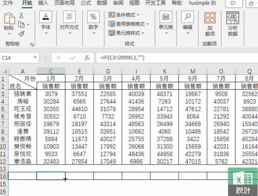This screenshot has height=196, width=258.
Task: Switch to the 页面布局 tab
Action: click(x=64, y=3)
